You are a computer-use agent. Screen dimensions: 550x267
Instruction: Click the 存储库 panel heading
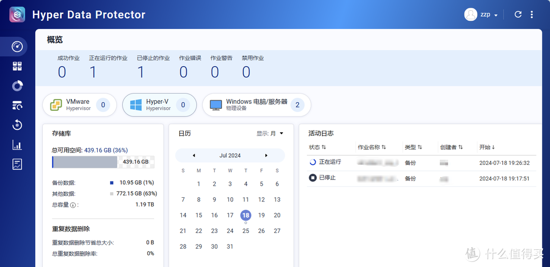pos(62,133)
